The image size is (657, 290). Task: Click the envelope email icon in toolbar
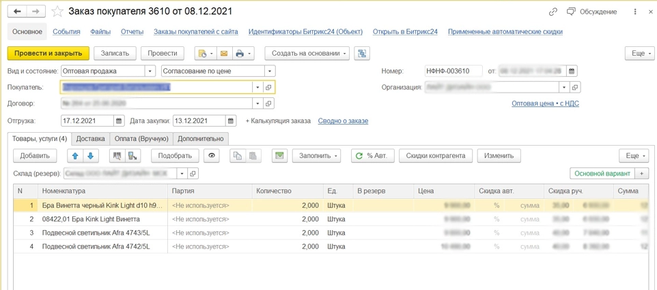click(x=224, y=53)
